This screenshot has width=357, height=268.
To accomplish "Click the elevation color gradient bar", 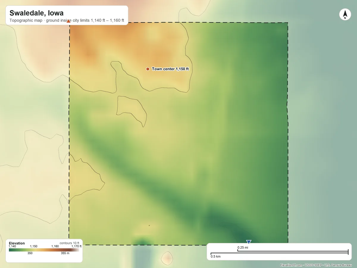I will tap(44, 250).
